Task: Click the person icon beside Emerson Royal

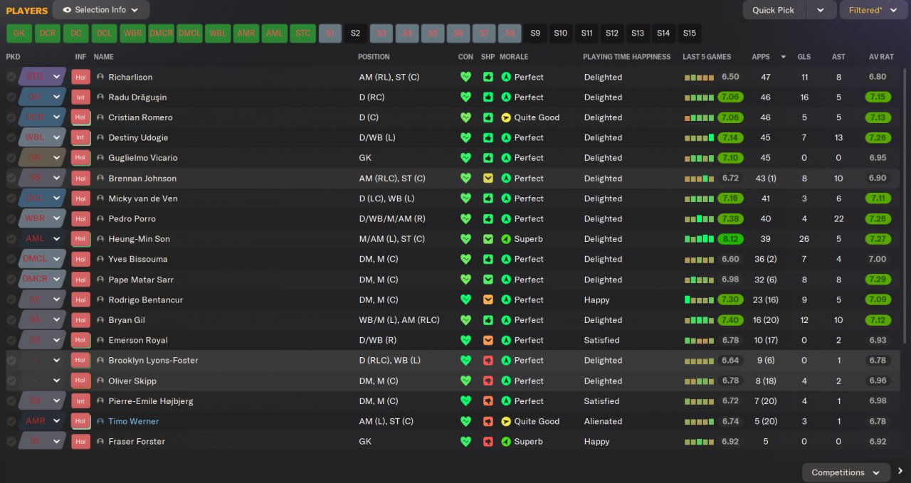Action: click(100, 341)
